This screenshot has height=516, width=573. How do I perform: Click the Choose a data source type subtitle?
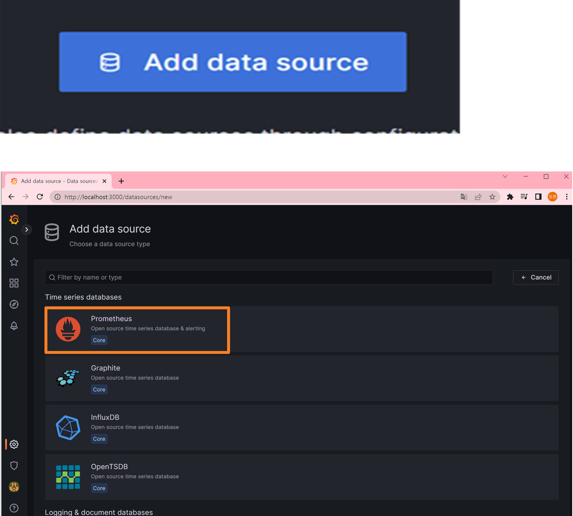pos(110,244)
